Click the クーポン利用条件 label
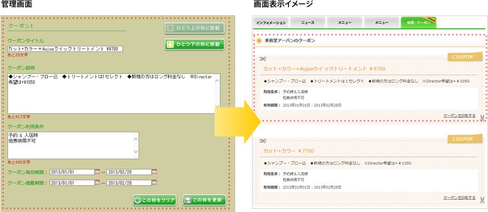This screenshot has width=488, height=212. [x=26, y=126]
